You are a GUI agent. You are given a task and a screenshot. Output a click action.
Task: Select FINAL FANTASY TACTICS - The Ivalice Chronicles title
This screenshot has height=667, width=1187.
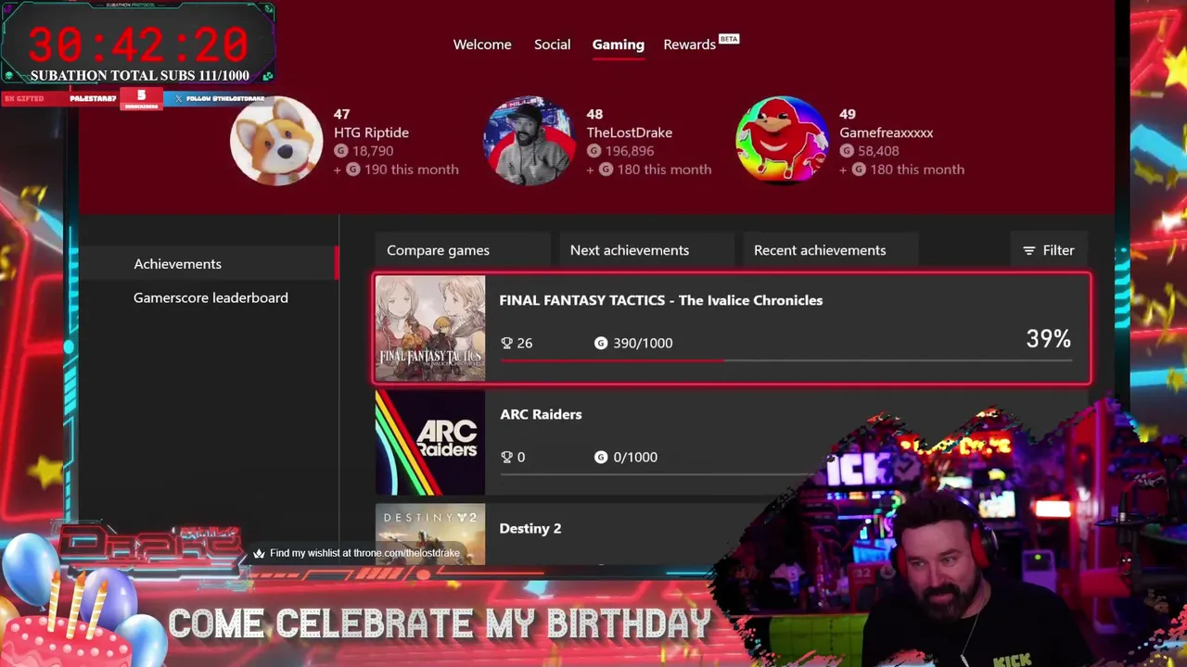click(660, 300)
